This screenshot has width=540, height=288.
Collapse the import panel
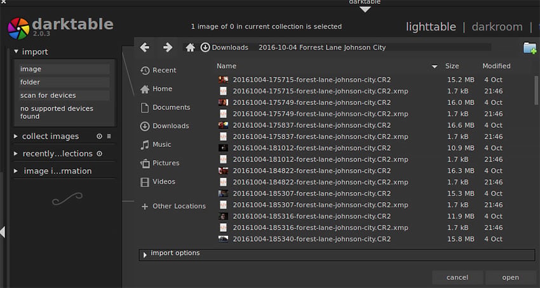click(16, 51)
